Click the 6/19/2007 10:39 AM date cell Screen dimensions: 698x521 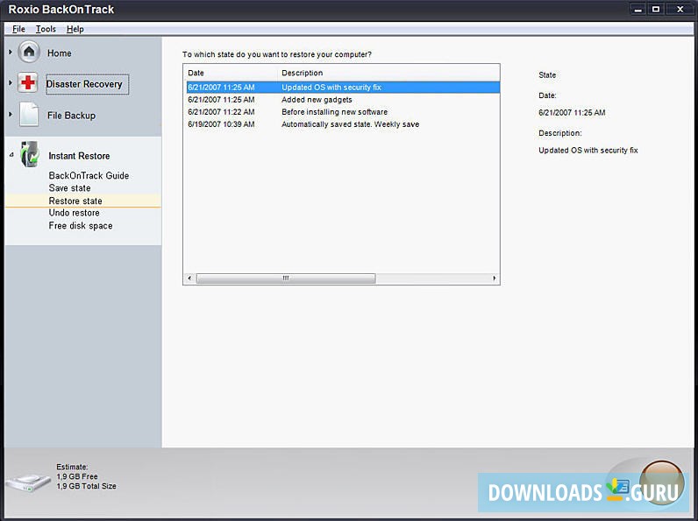(221, 124)
